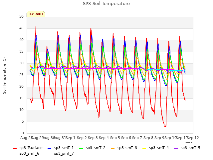The height and width of the screenshot is (160, 213).
Task: Click the sp3_smT_6 legend label
Action: (x=29, y=154)
